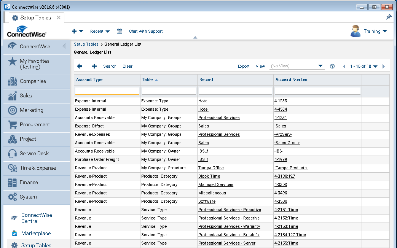Collapse the sidebar navigation arrow

(64, 46)
